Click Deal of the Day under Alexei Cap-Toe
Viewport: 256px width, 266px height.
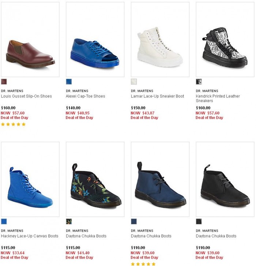79,118
